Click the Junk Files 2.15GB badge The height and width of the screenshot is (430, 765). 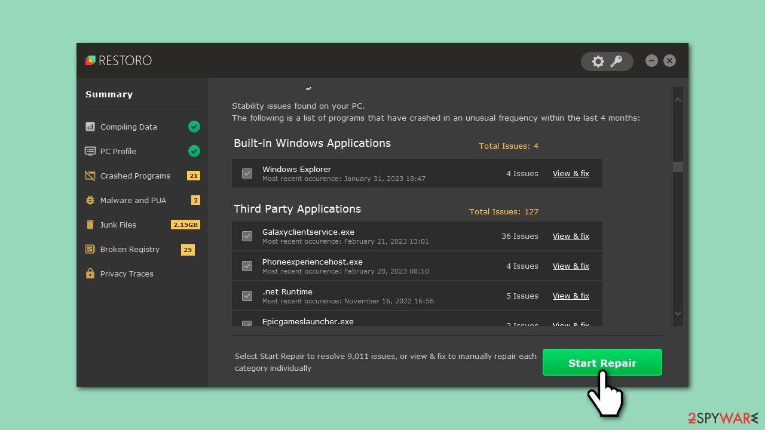185,225
